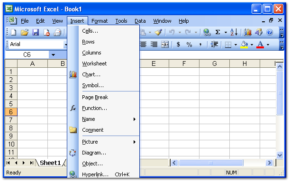This screenshot has height=182, width=290.
Task: Open the Fill Color dropdown arrow
Action: pyautogui.click(x=252, y=45)
